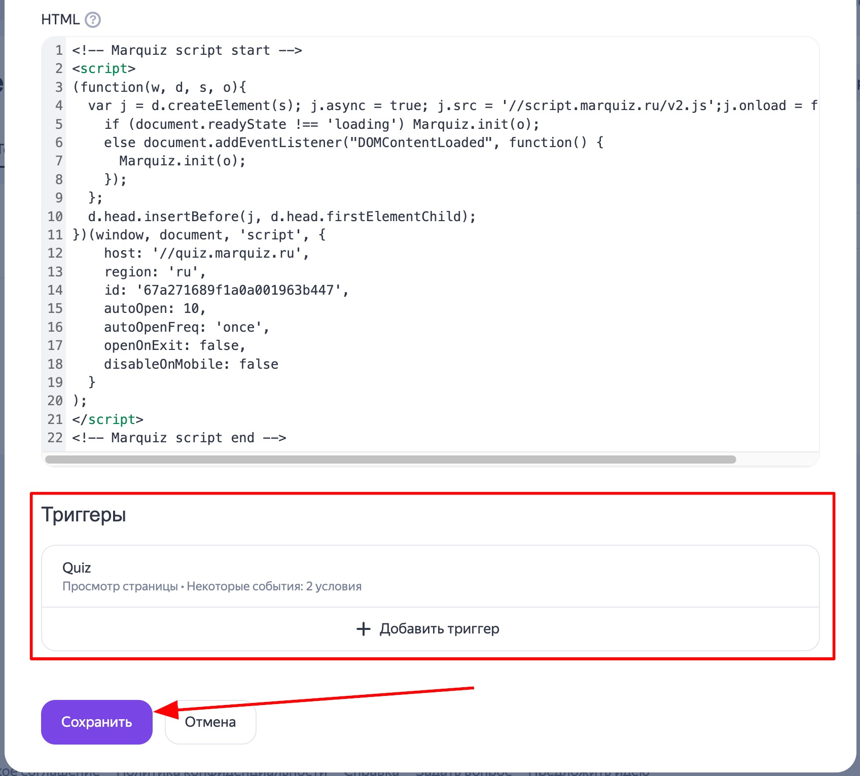Click the horizontal scrollbar of code editor
This screenshot has height=776, width=860.
click(390, 460)
